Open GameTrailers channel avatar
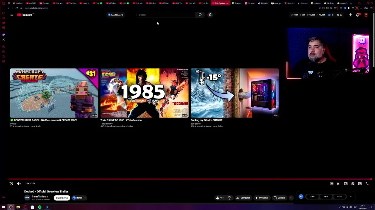375x210 pixels. pos(27,198)
